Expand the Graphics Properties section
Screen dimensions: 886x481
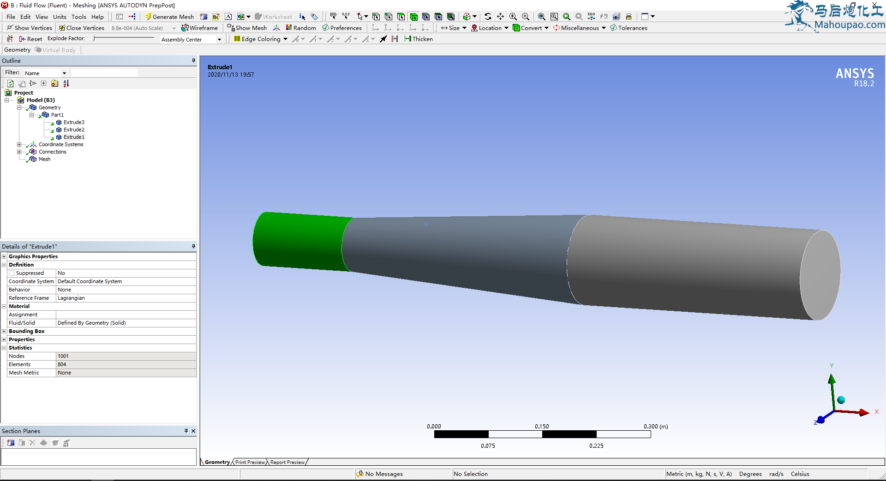4,256
